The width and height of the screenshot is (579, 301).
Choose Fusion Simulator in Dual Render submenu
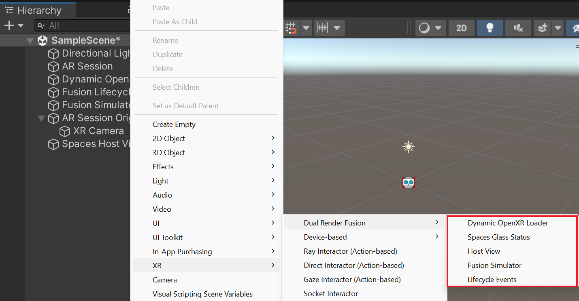coord(512,265)
